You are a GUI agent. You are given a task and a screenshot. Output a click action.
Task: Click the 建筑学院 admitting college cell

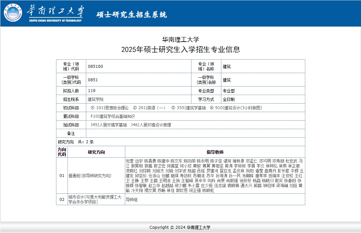95,99
